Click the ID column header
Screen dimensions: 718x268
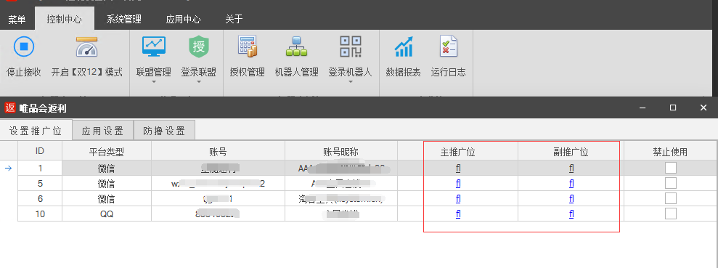coord(40,152)
